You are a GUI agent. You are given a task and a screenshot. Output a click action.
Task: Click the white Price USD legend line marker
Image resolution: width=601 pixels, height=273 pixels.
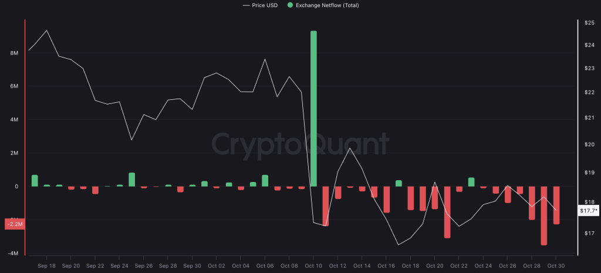tap(247, 5)
